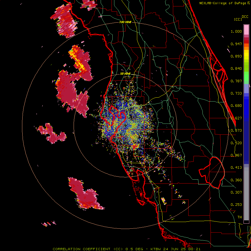This screenshot has width=251, height=251.
Task: Pick the black swatch next to TH
Action: [x=246, y=222]
